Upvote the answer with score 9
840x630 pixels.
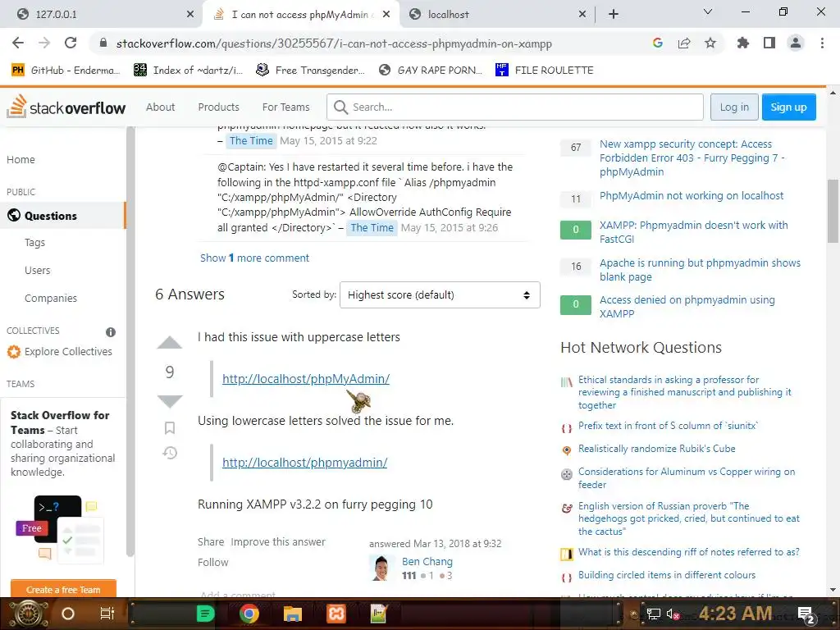[x=169, y=343]
